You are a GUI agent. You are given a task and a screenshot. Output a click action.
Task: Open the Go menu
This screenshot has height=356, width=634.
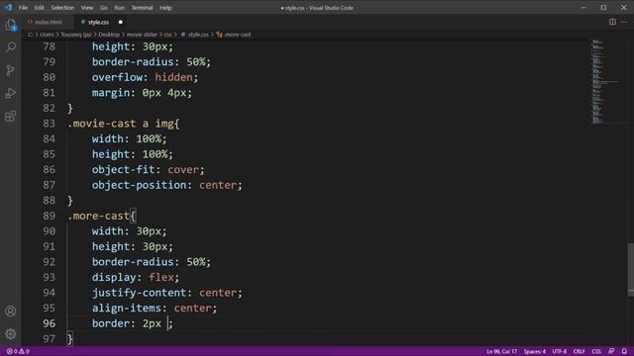pos(104,8)
